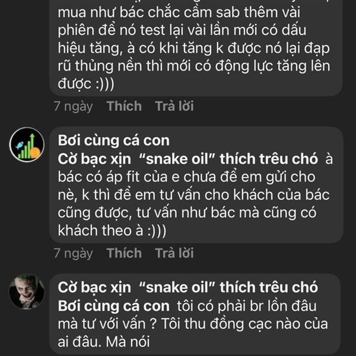Click 7 ngày timestamp under top comment
The height and width of the screenshot is (356, 356).
(x=73, y=106)
